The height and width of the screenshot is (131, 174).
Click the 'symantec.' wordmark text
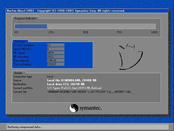pos(91,108)
